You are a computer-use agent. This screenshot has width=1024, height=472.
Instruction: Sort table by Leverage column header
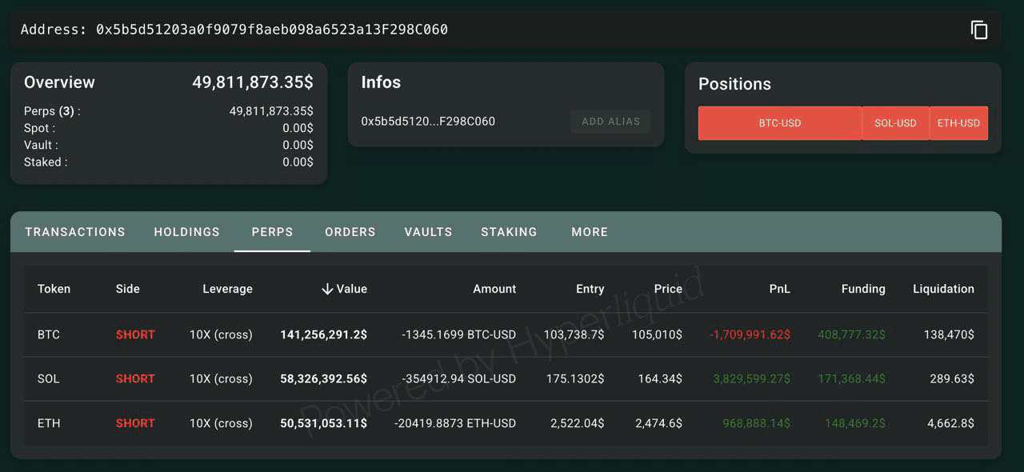click(x=227, y=289)
